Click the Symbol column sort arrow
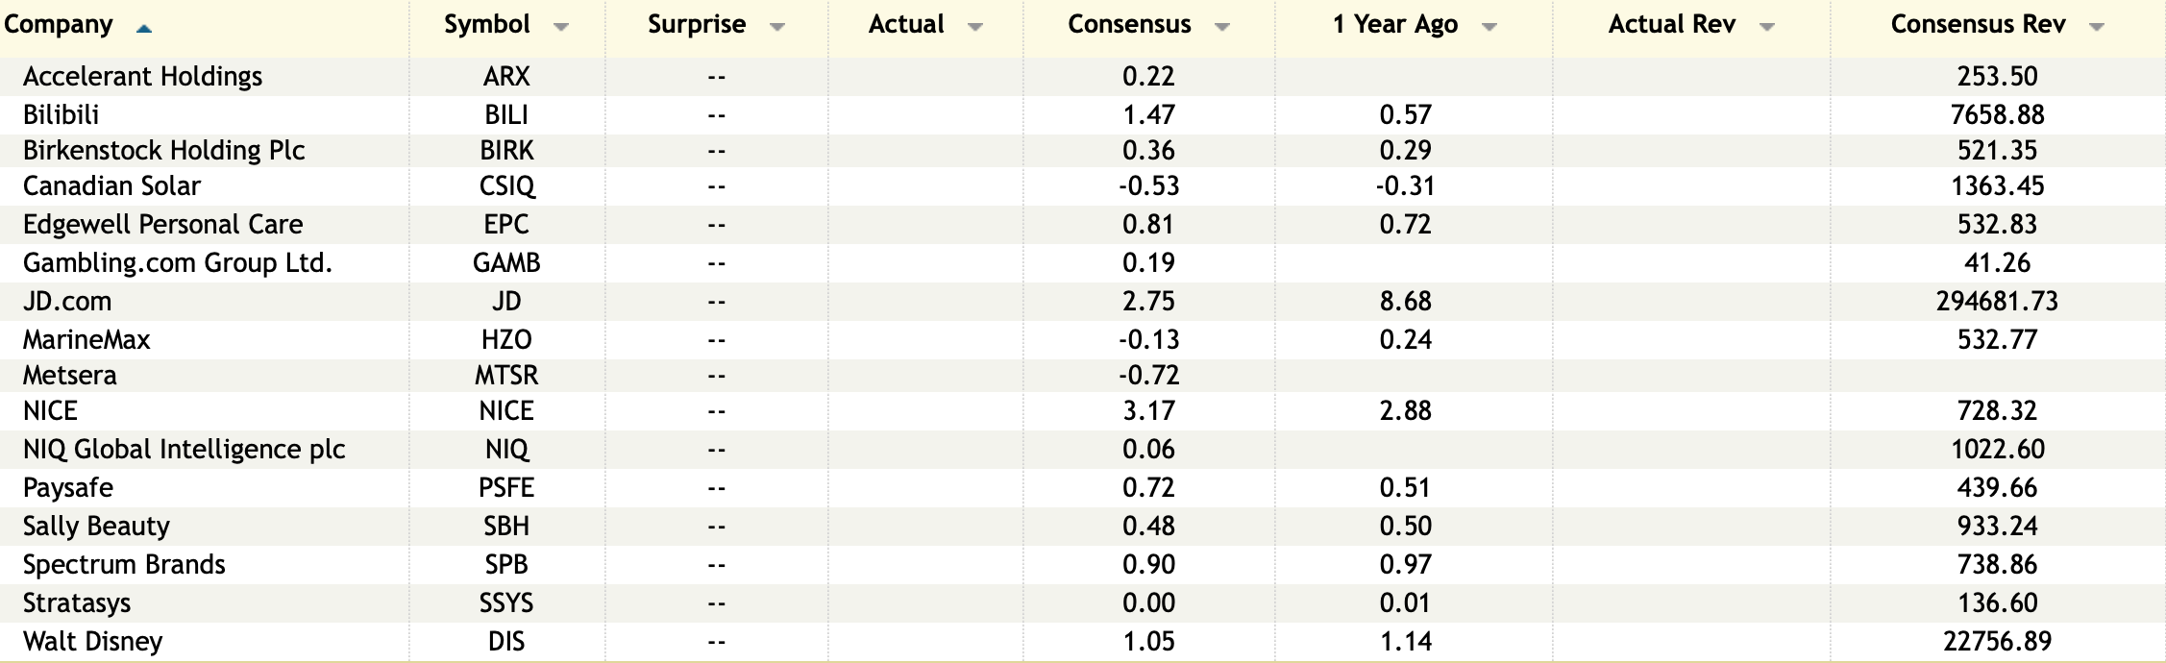The height and width of the screenshot is (663, 2166). 561,27
